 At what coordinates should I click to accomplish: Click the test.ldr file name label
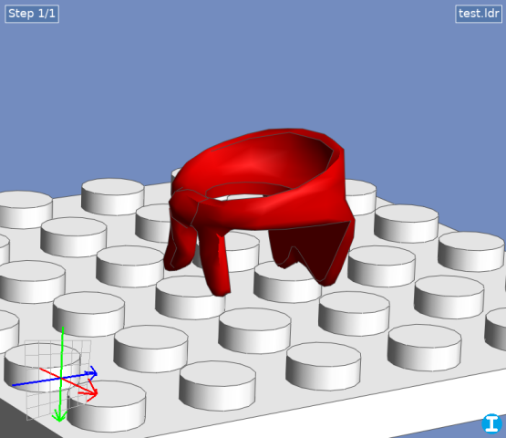pos(479,14)
